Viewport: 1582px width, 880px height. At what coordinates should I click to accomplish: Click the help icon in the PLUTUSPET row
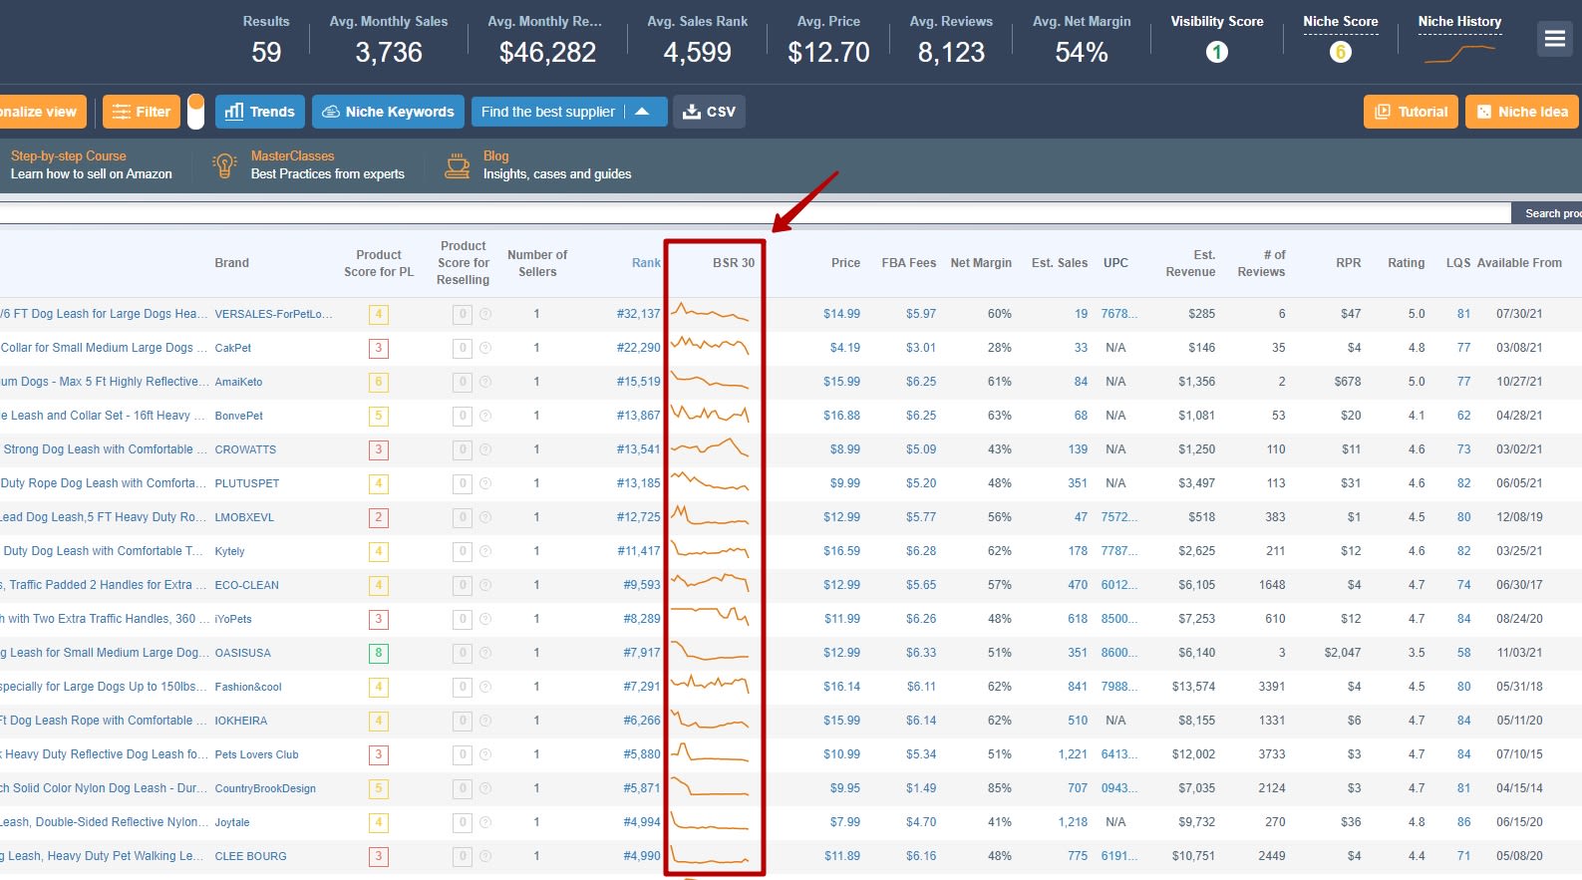(485, 483)
